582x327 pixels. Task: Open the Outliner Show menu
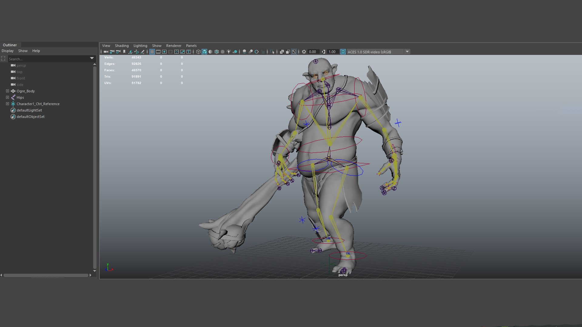click(23, 51)
